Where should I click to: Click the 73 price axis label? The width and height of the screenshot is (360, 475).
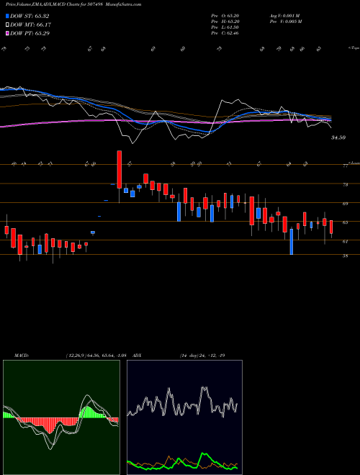pos(345,184)
